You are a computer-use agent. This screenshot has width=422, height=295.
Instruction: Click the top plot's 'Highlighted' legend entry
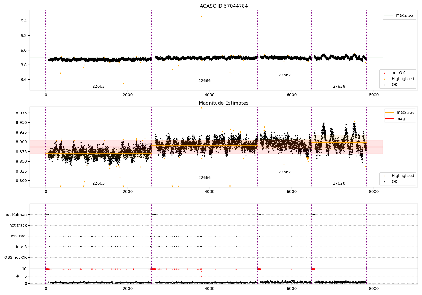[403, 79]
